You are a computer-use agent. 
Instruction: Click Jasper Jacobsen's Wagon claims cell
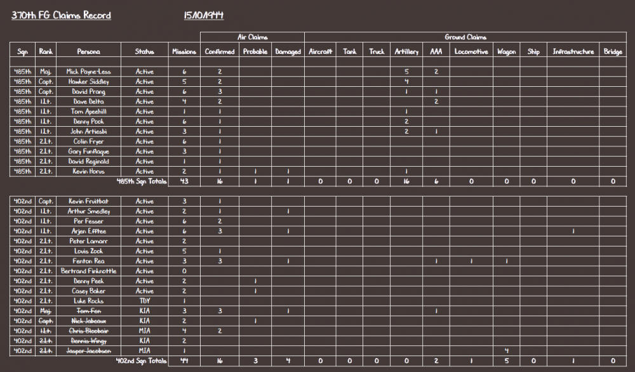point(506,350)
